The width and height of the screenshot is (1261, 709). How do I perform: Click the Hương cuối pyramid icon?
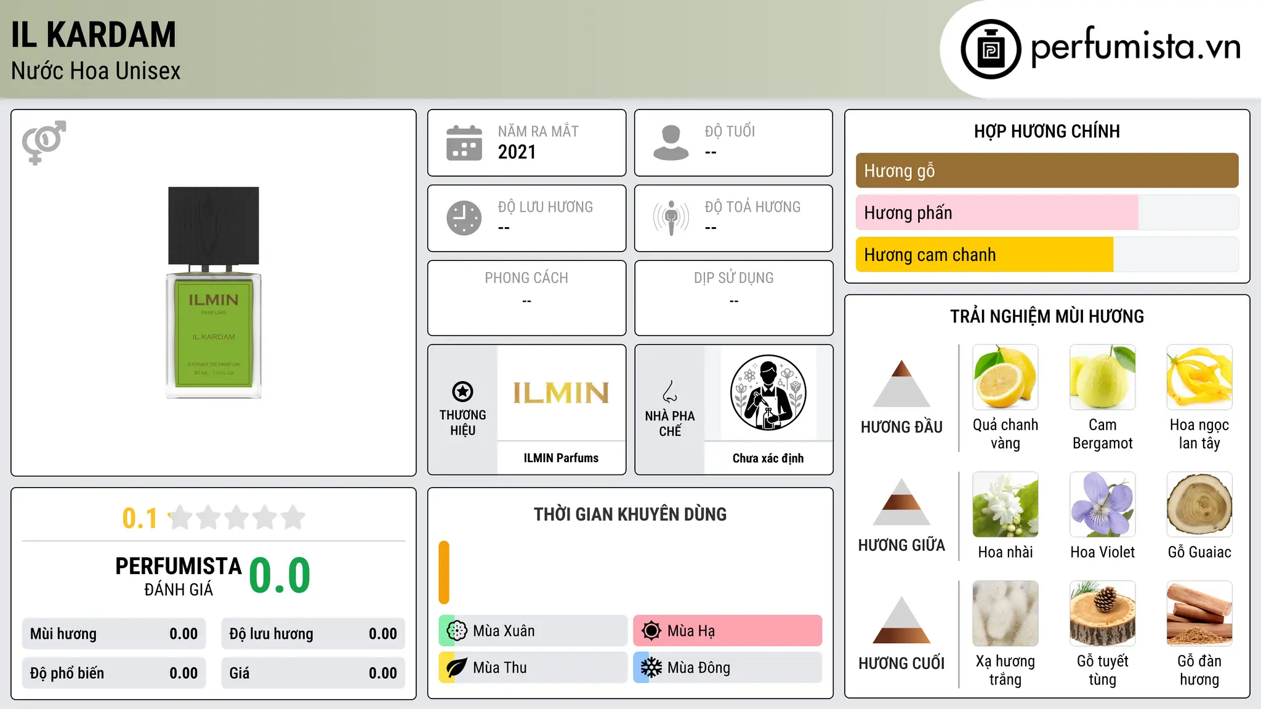click(x=901, y=620)
